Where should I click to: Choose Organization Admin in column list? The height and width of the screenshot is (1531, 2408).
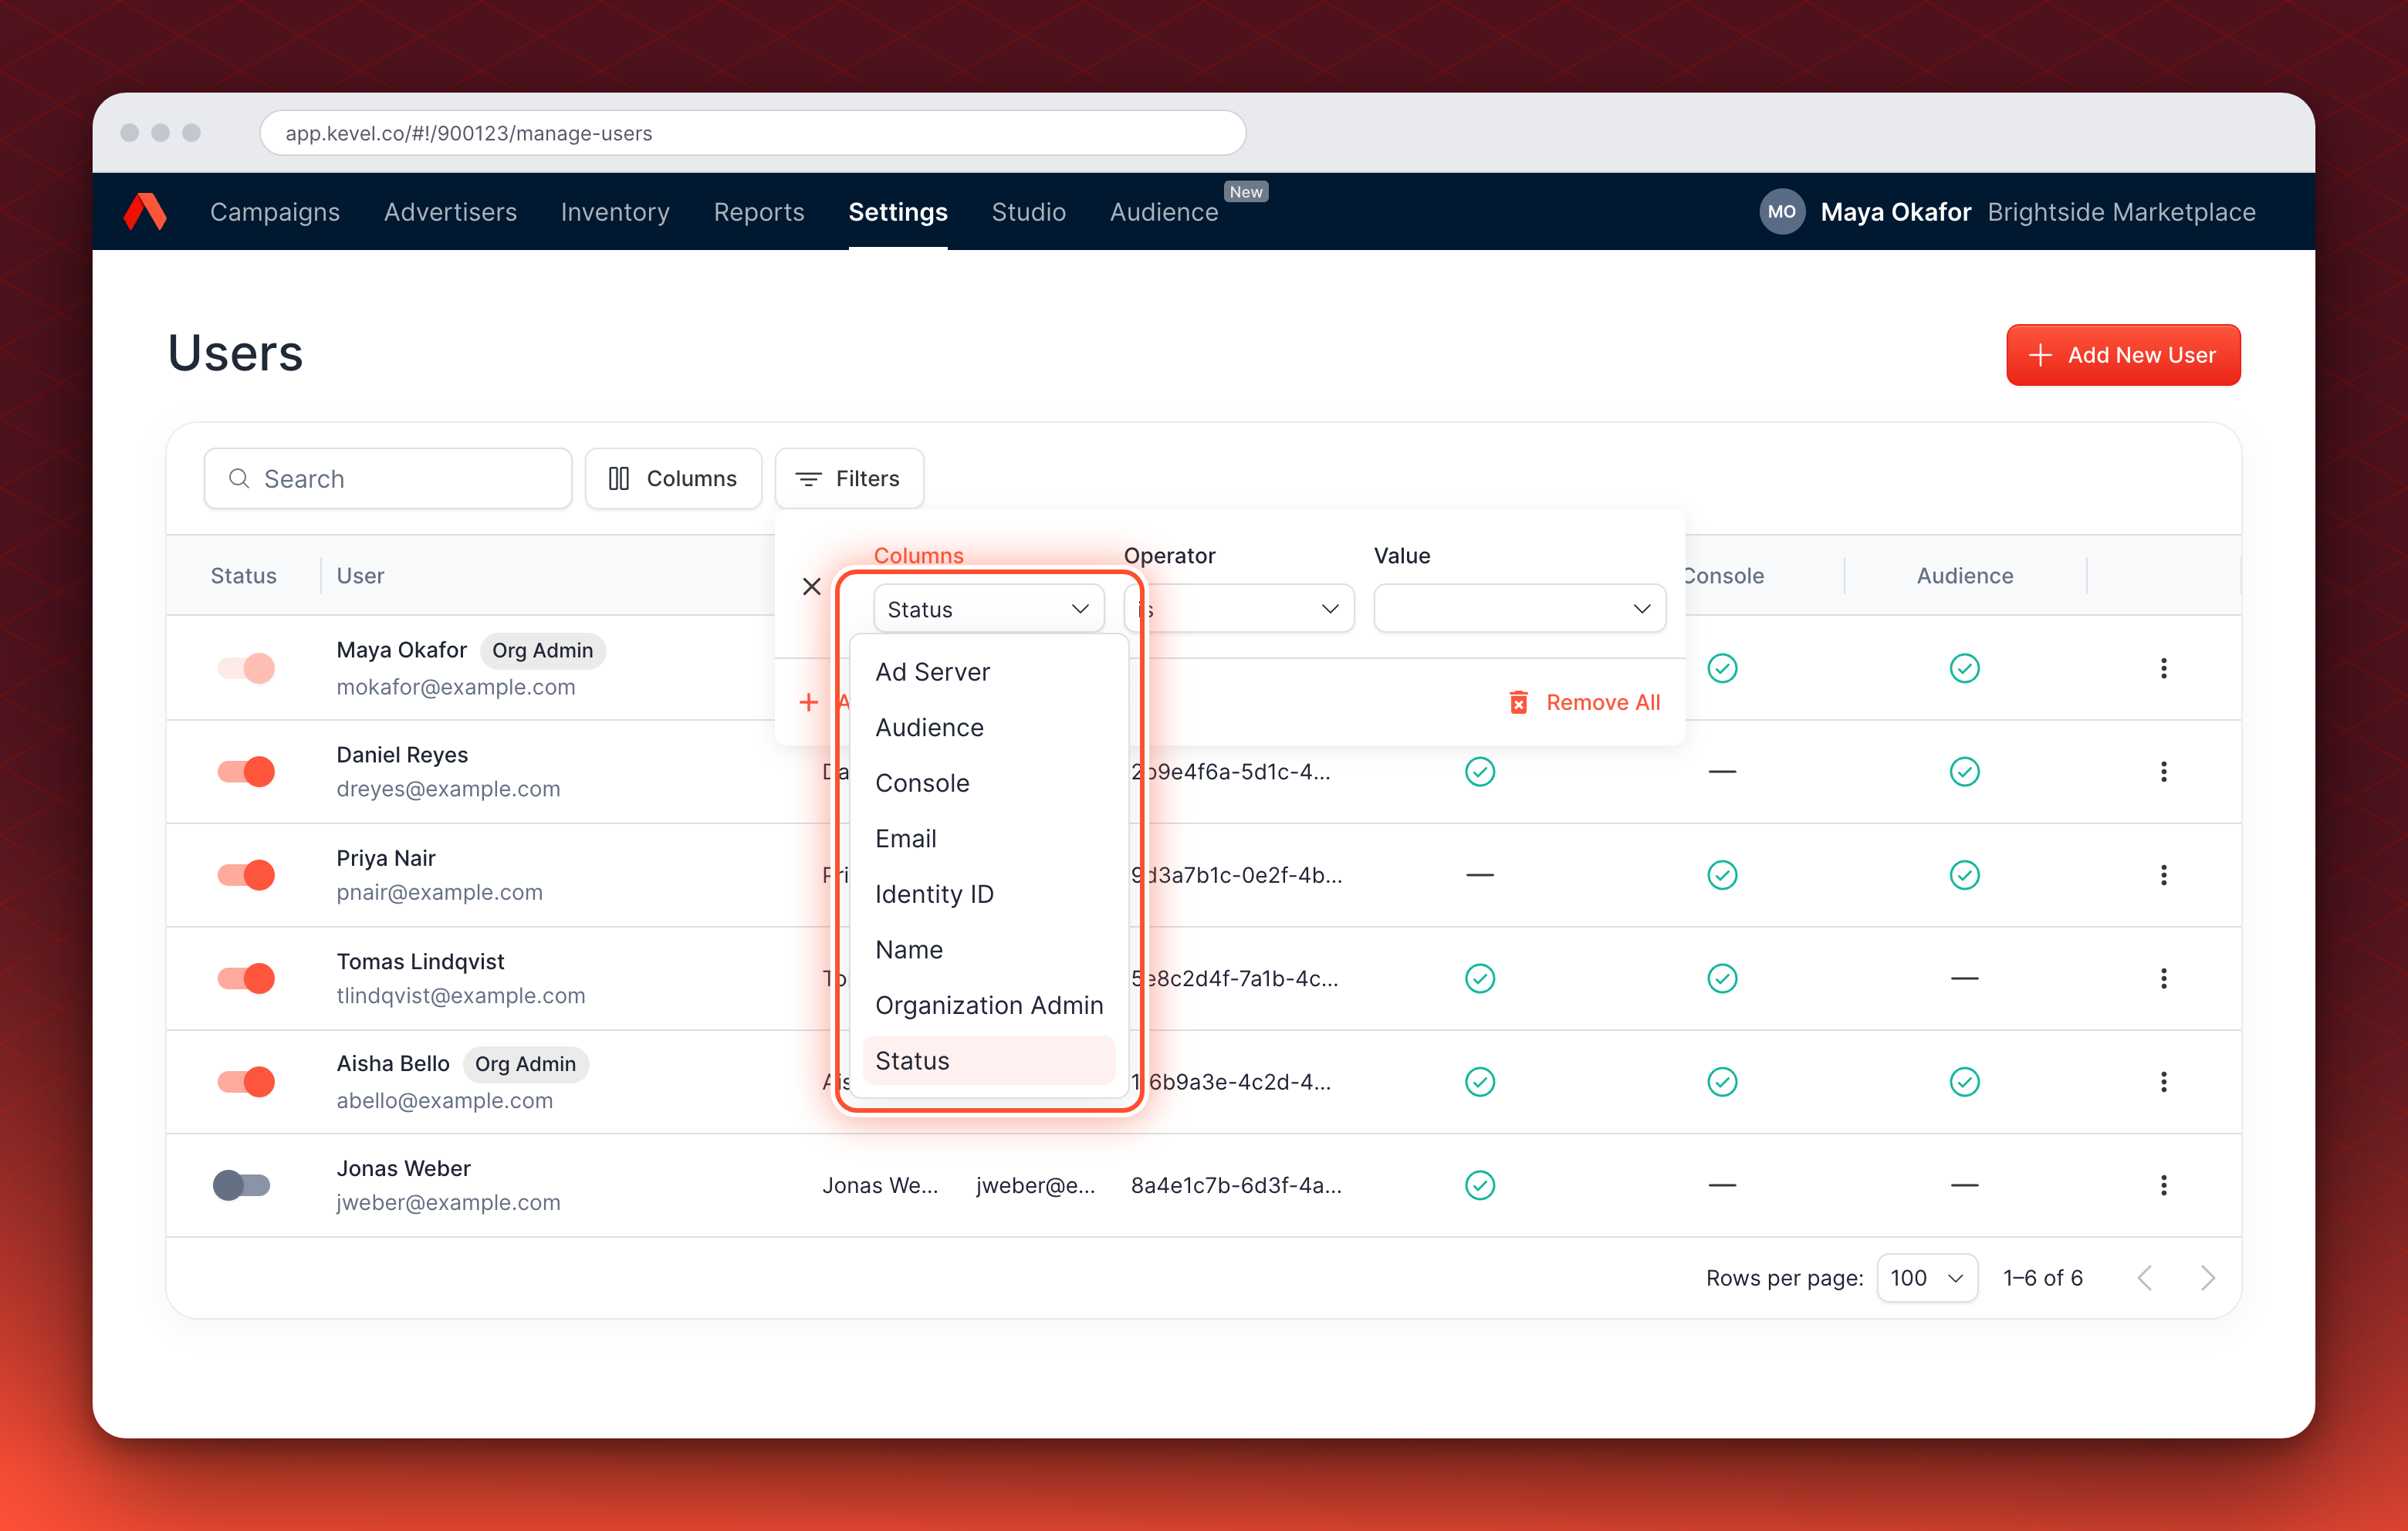(988, 1005)
